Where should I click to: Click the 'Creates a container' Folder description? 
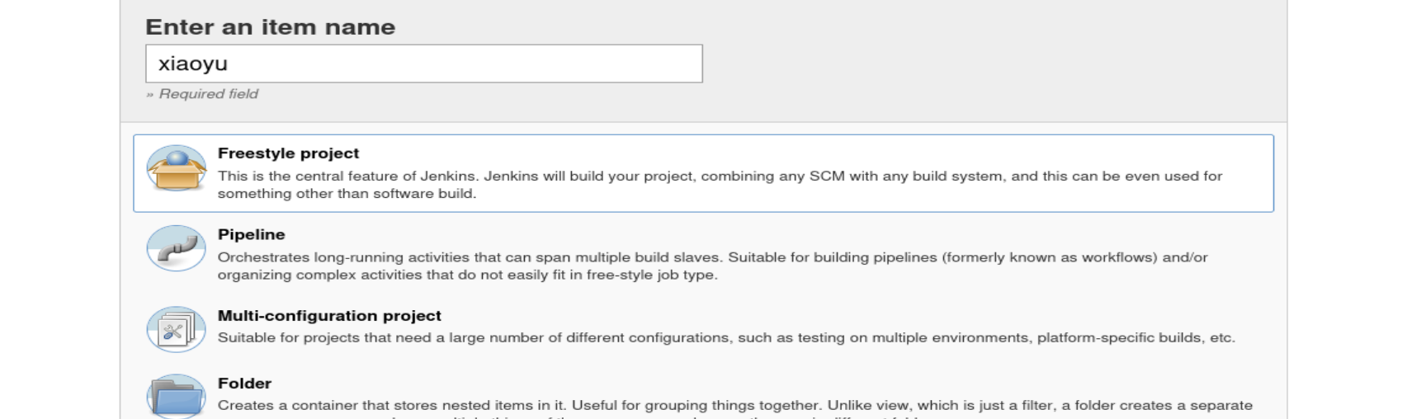734,406
